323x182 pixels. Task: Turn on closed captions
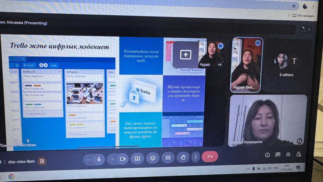coord(168,158)
